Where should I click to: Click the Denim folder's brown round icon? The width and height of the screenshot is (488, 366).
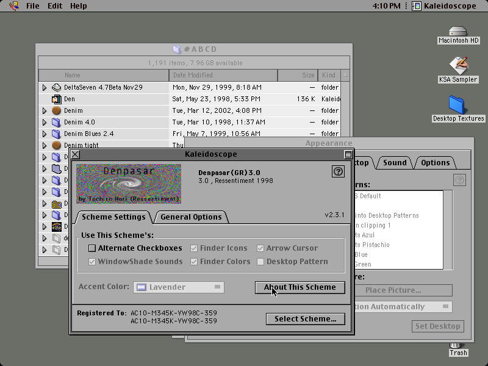coord(56,110)
